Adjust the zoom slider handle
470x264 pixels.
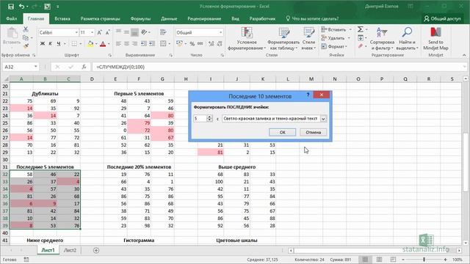pyautogui.click(x=424, y=260)
